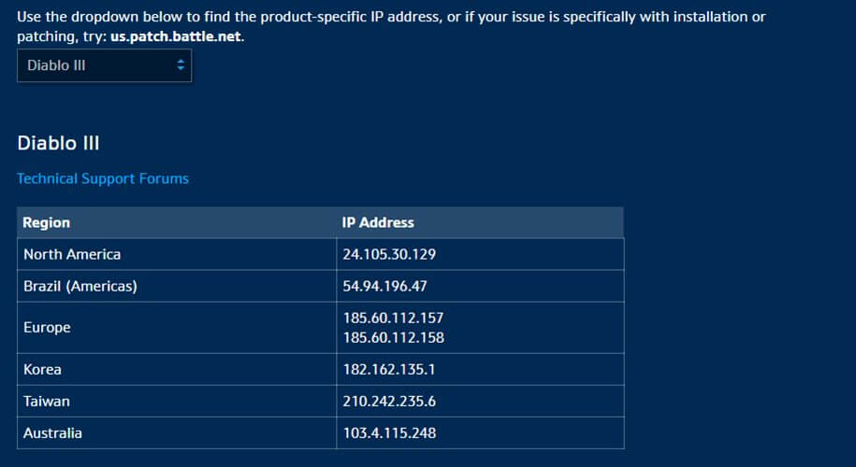Select the Brazil (Americas) region cell
This screenshot has width=856, height=467.
tap(80, 286)
